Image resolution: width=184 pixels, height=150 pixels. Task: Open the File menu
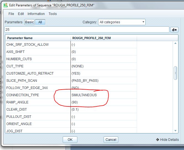[x=11, y=14]
